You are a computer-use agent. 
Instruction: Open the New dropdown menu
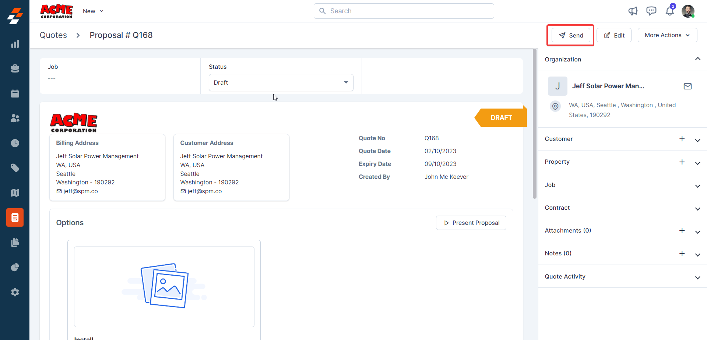click(93, 11)
